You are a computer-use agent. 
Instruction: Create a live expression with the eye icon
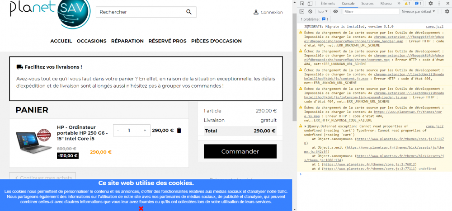point(335,12)
